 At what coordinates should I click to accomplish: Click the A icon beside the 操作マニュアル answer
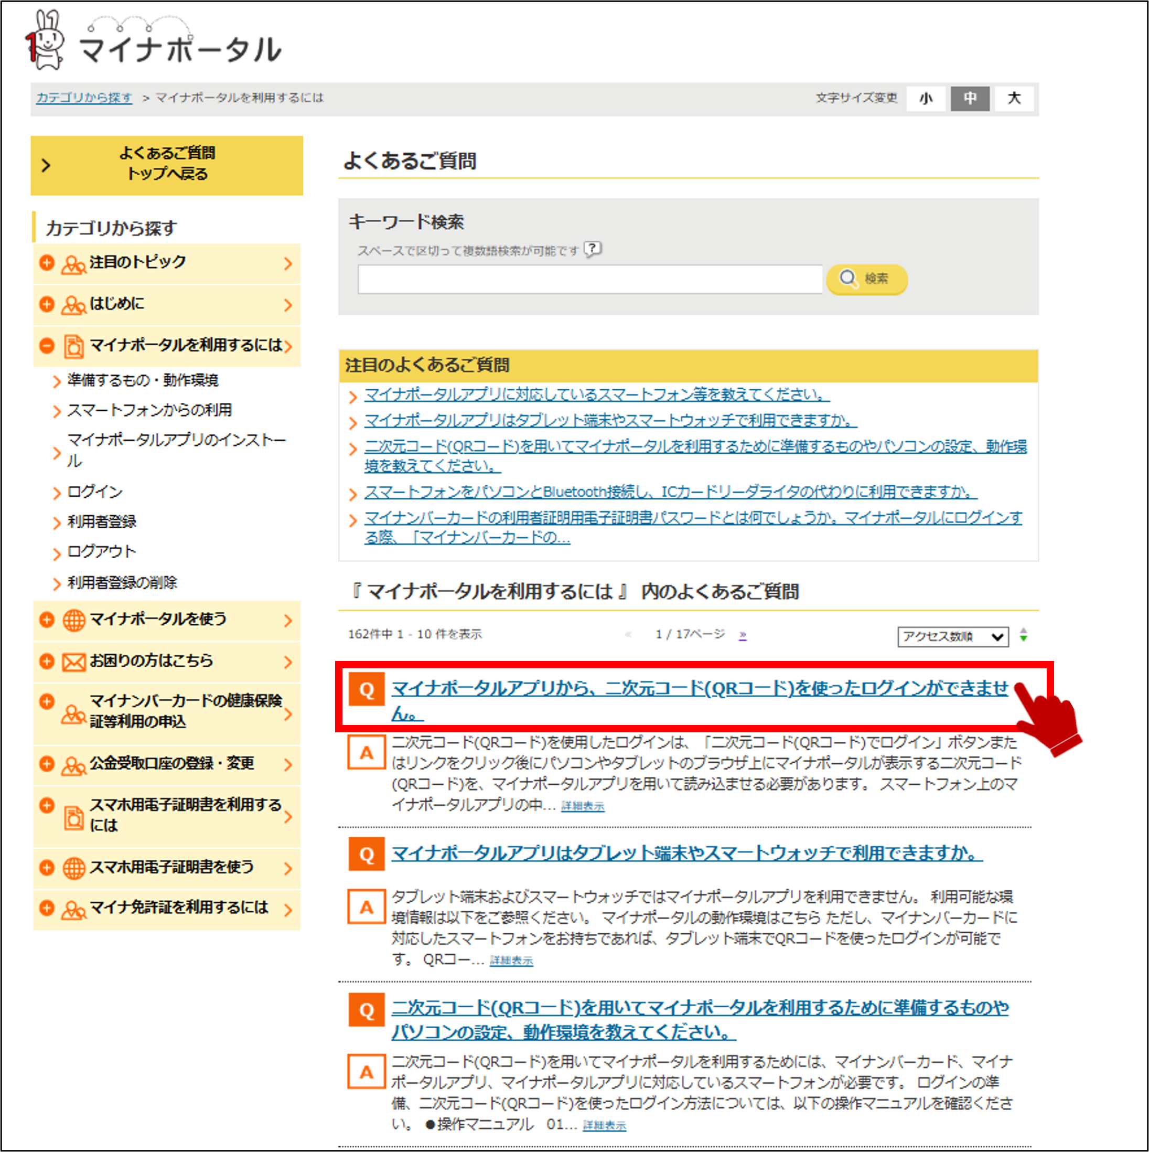(x=367, y=1072)
